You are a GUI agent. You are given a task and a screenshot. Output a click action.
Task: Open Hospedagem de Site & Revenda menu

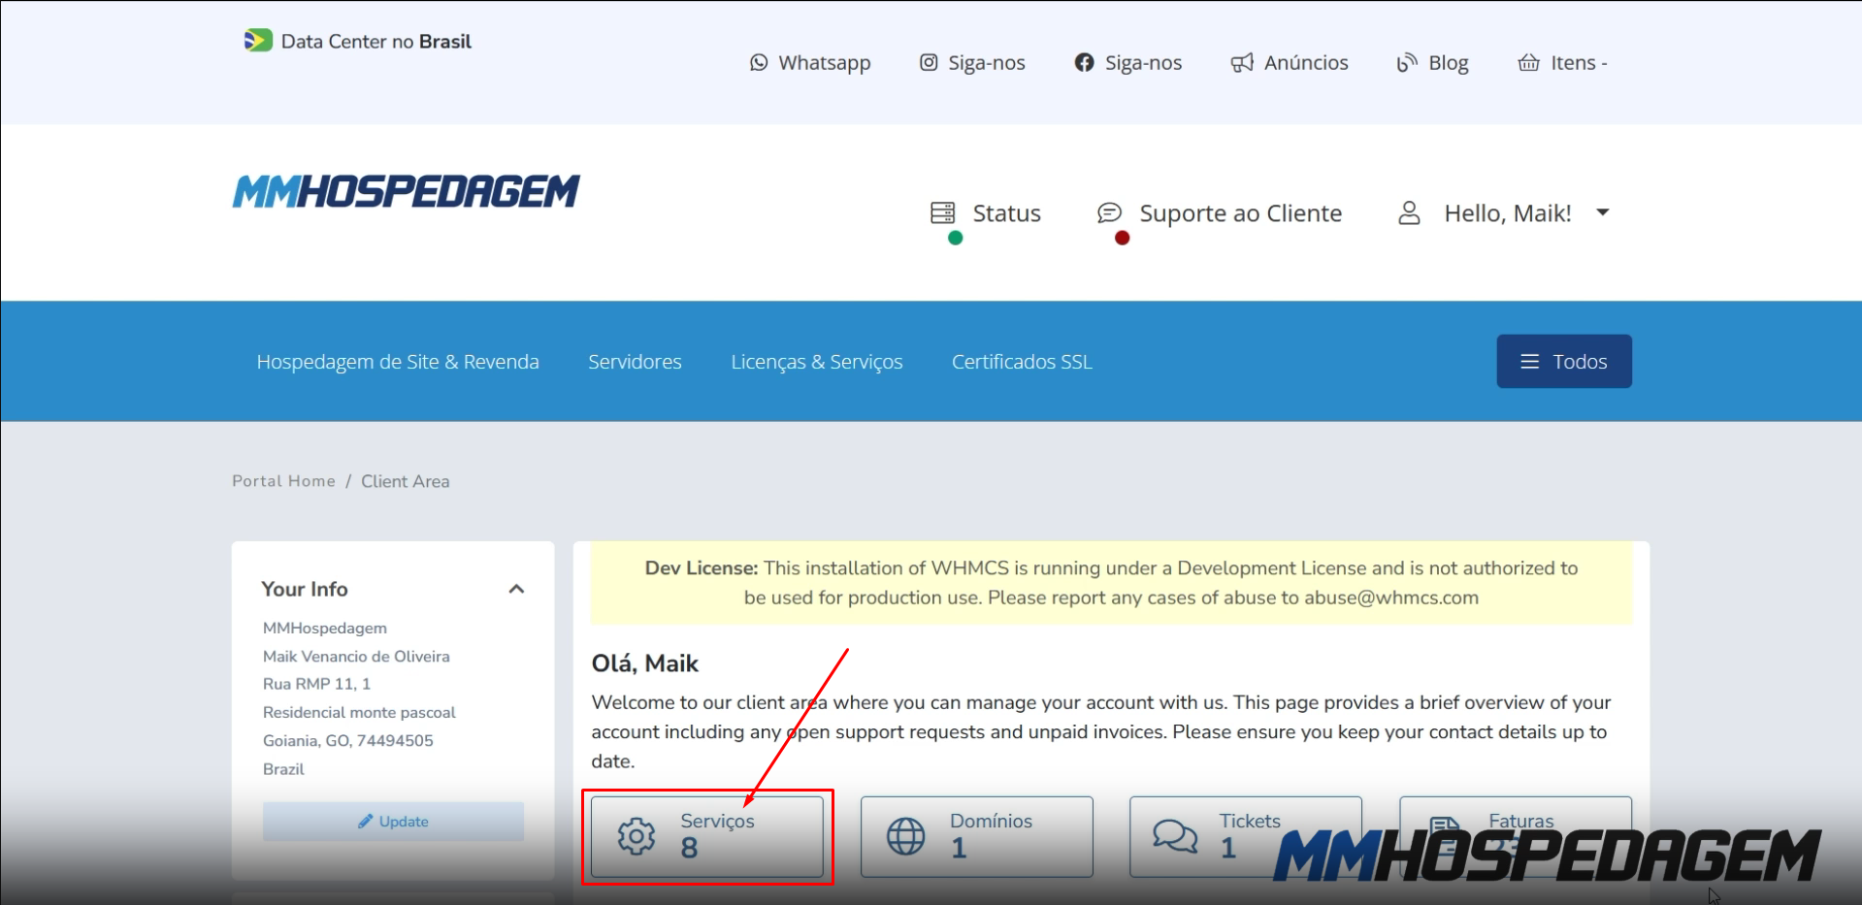click(x=398, y=362)
